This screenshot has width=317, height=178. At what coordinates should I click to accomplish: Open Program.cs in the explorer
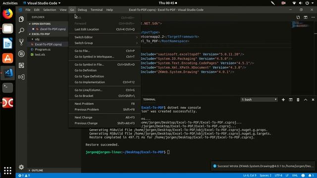pyautogui.click(x=43, y=49)
